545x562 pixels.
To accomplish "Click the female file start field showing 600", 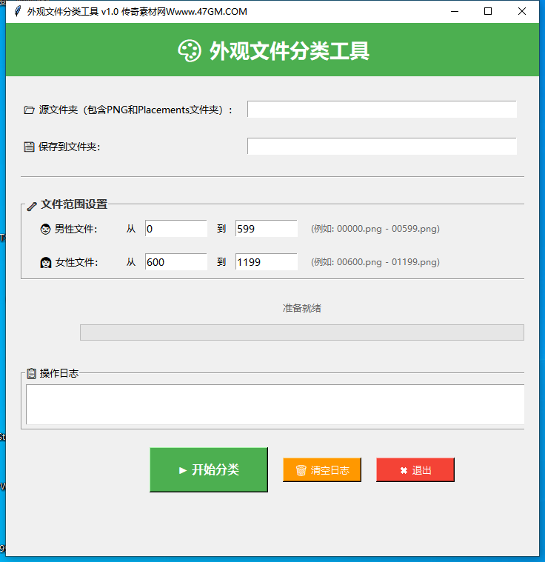I will [x=175, y=262].
